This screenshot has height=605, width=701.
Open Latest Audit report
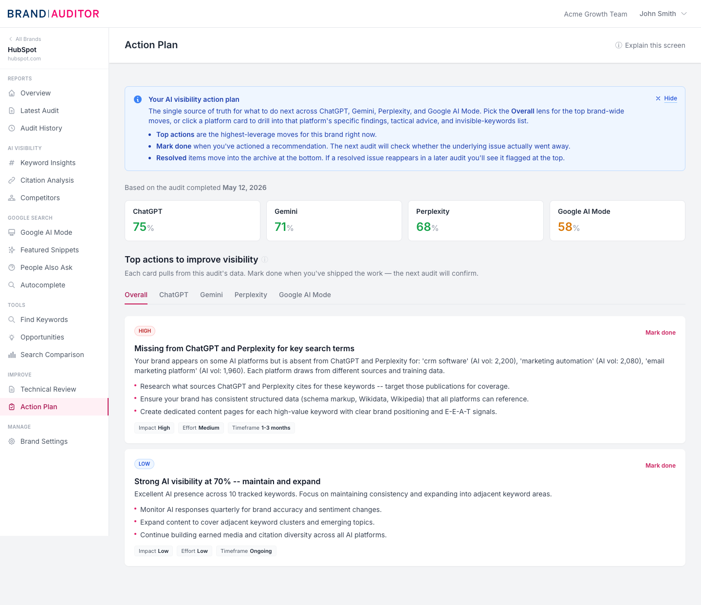pos(54,111)
